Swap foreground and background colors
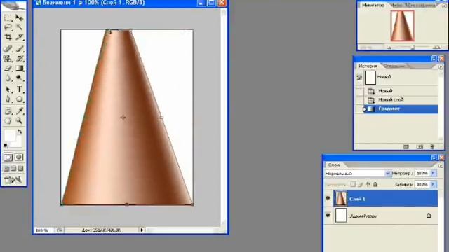 click(20, 132)
